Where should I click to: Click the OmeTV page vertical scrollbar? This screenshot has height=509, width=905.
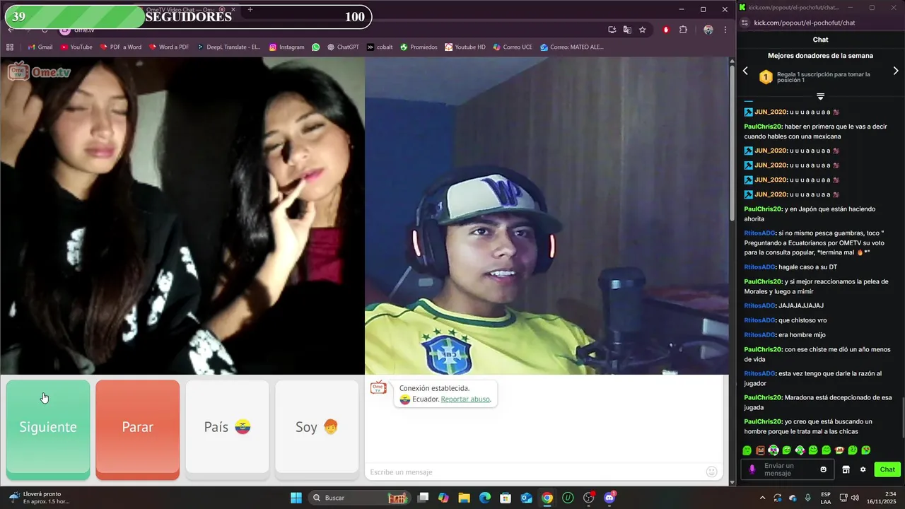[732, 141]
